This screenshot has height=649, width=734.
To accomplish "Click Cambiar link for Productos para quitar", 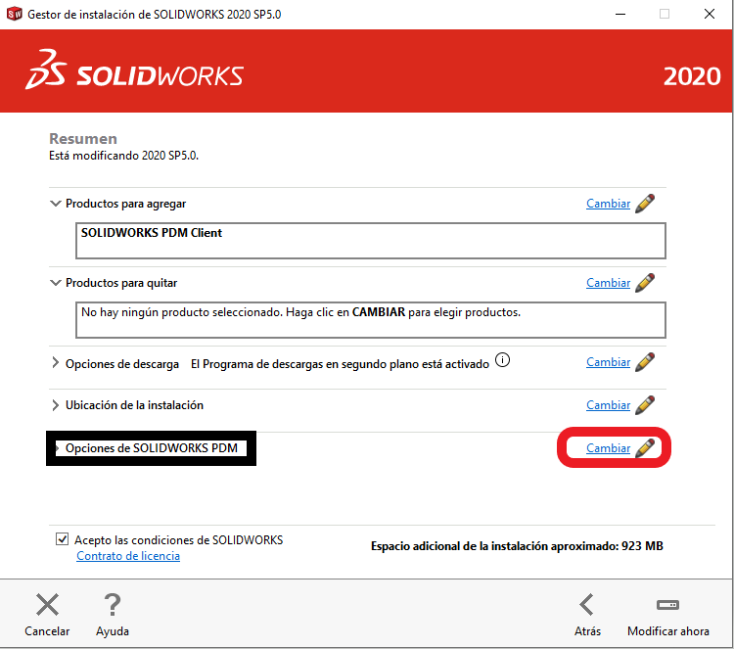I will pos(608,283).
